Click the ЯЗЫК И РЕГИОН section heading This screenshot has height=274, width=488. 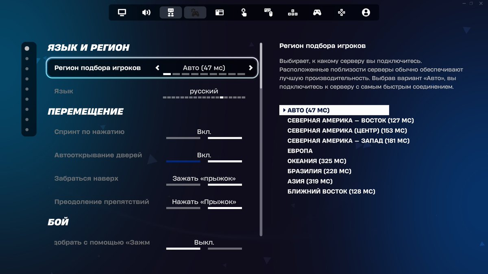coord(89,47)
